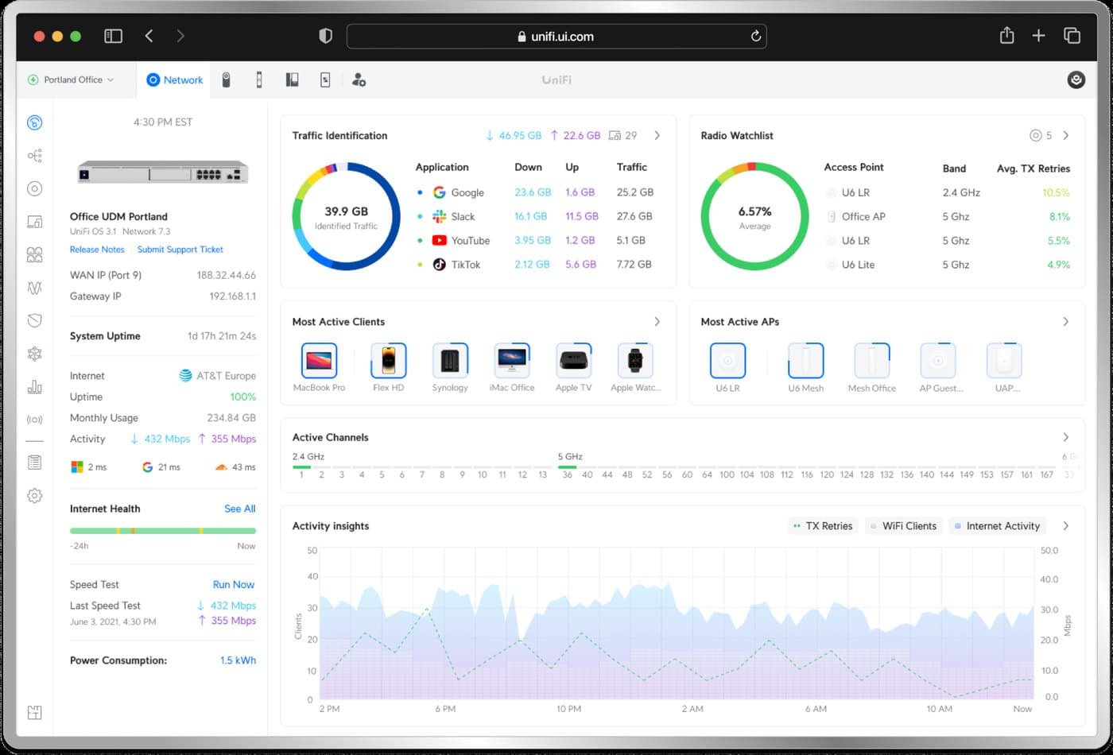Open the Dashboard icon in the sidebar

34,122
